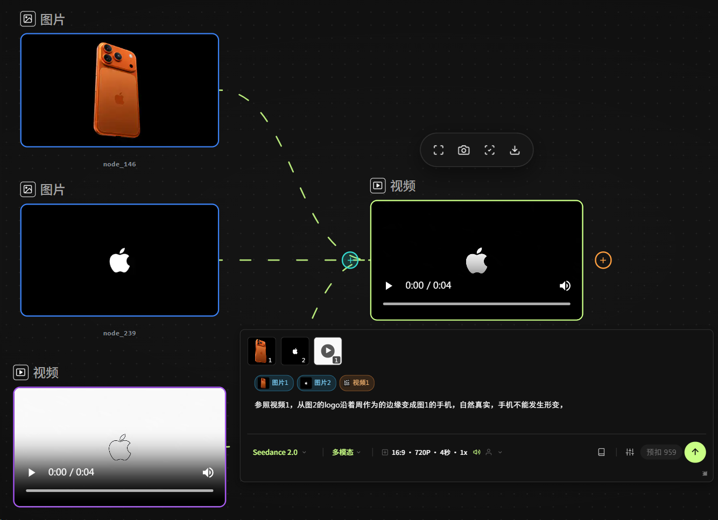This screenshot has width=718, height=520.
Task: Click the download icon in the floating toolbar
Action: (515, 150)
